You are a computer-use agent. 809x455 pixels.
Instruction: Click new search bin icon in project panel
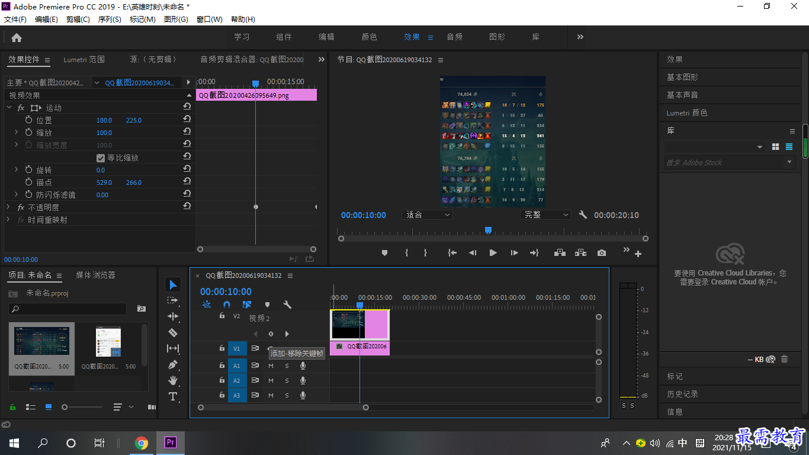tap(141, 309)
